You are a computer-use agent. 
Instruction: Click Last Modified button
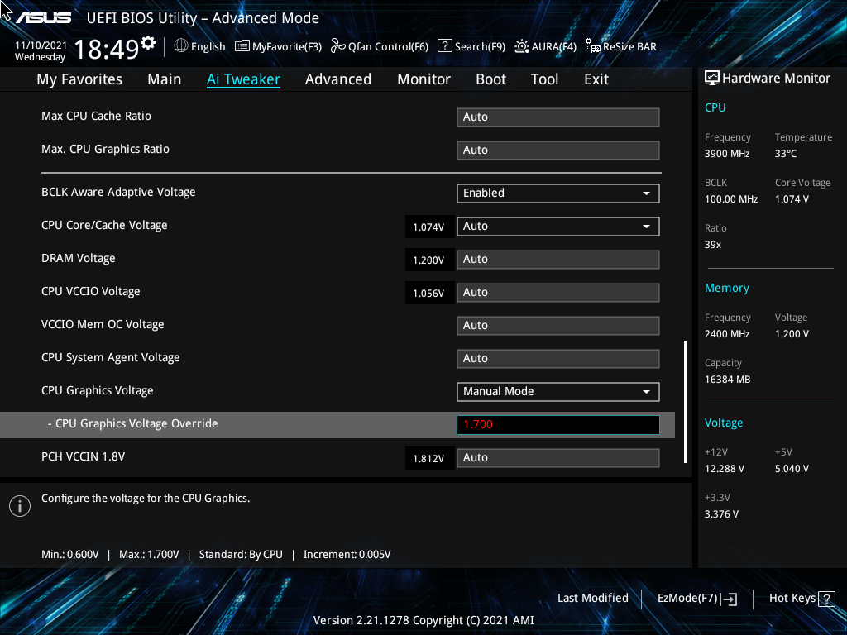coord(592,598)
